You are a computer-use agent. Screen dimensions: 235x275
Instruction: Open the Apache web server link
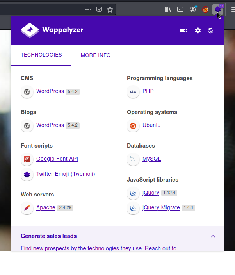(x=46, y=208)
